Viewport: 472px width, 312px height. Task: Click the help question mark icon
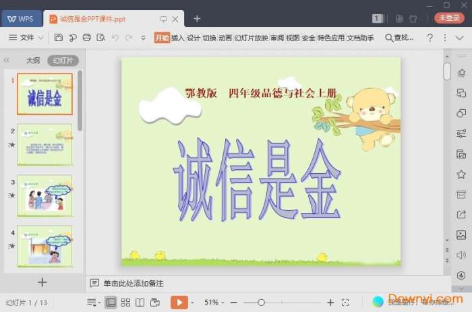(x=430, y=38)
